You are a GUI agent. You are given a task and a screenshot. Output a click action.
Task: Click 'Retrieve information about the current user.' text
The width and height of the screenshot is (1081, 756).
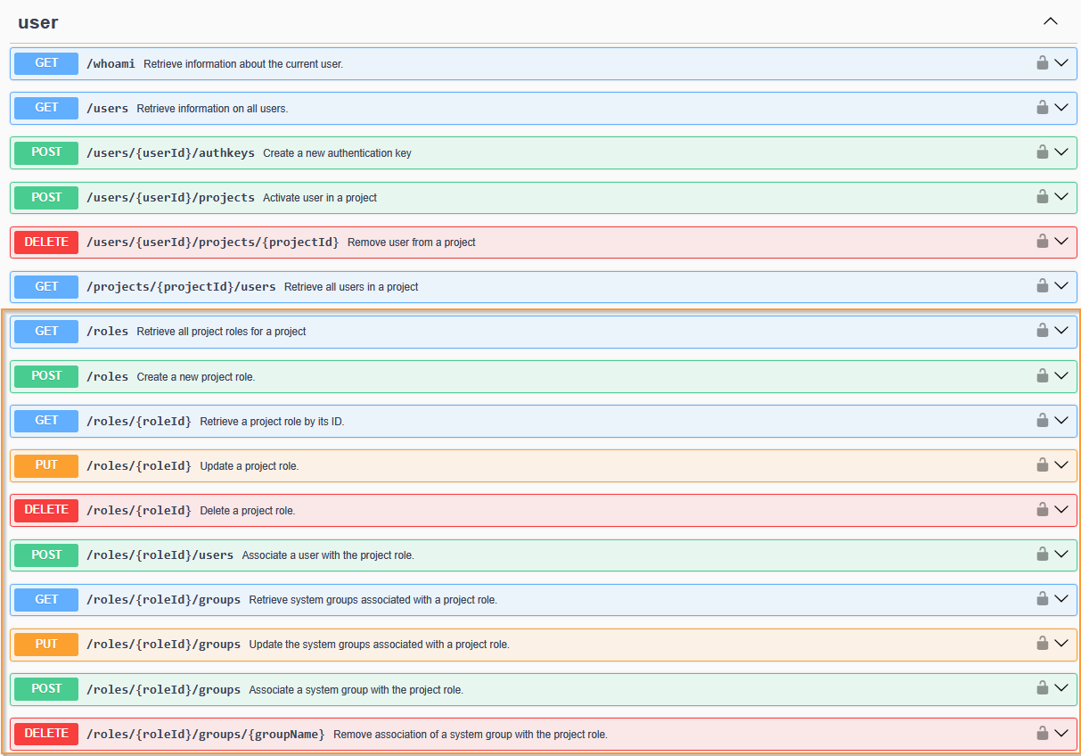[x=243, y=64]
